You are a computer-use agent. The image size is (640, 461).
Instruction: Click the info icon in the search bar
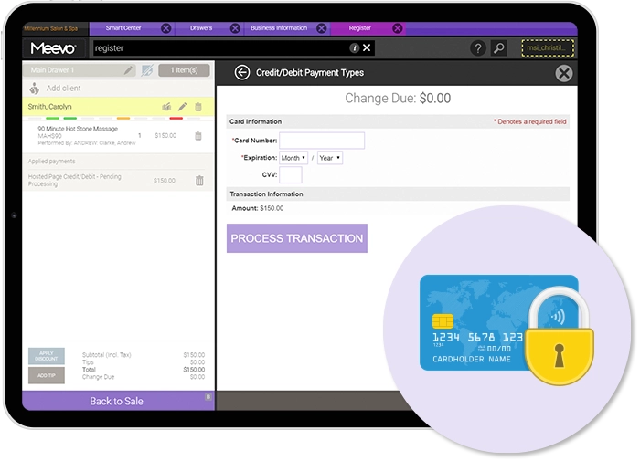coord(354,48)
